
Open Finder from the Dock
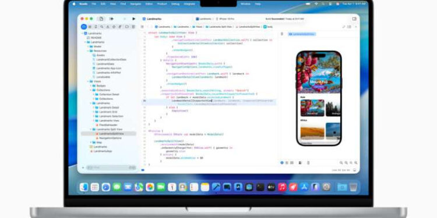[x=83, y=187]
